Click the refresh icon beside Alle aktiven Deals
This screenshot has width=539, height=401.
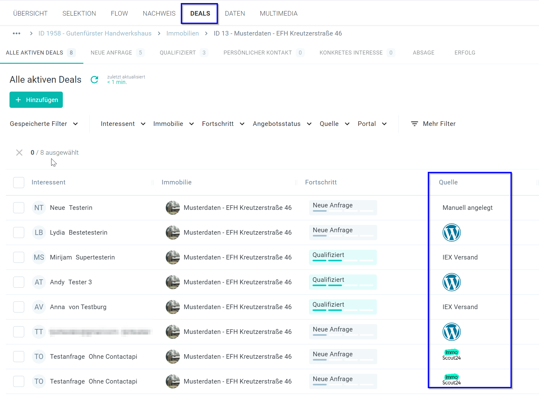(x=94, y=80)
